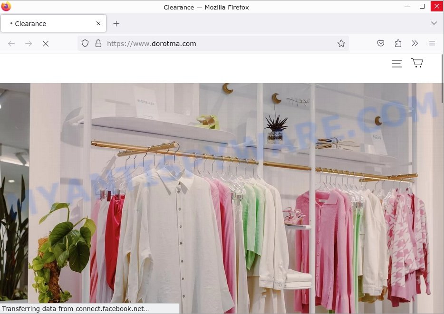
Task: View site security padlock info
Action: [98, 43]
